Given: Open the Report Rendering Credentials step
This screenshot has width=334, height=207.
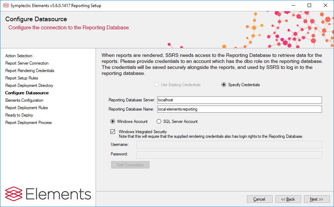Looking at the screenshot, I should [x=30, y=71].
